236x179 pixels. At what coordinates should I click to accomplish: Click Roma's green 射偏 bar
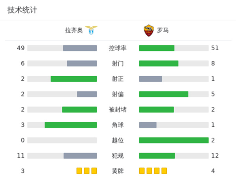[164, 94]
